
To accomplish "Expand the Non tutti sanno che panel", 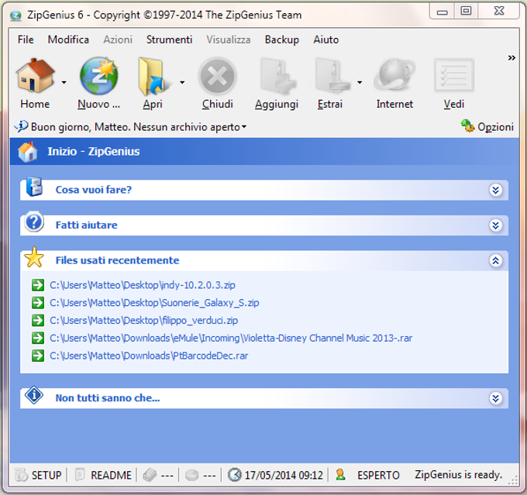I will pos(495,398).
